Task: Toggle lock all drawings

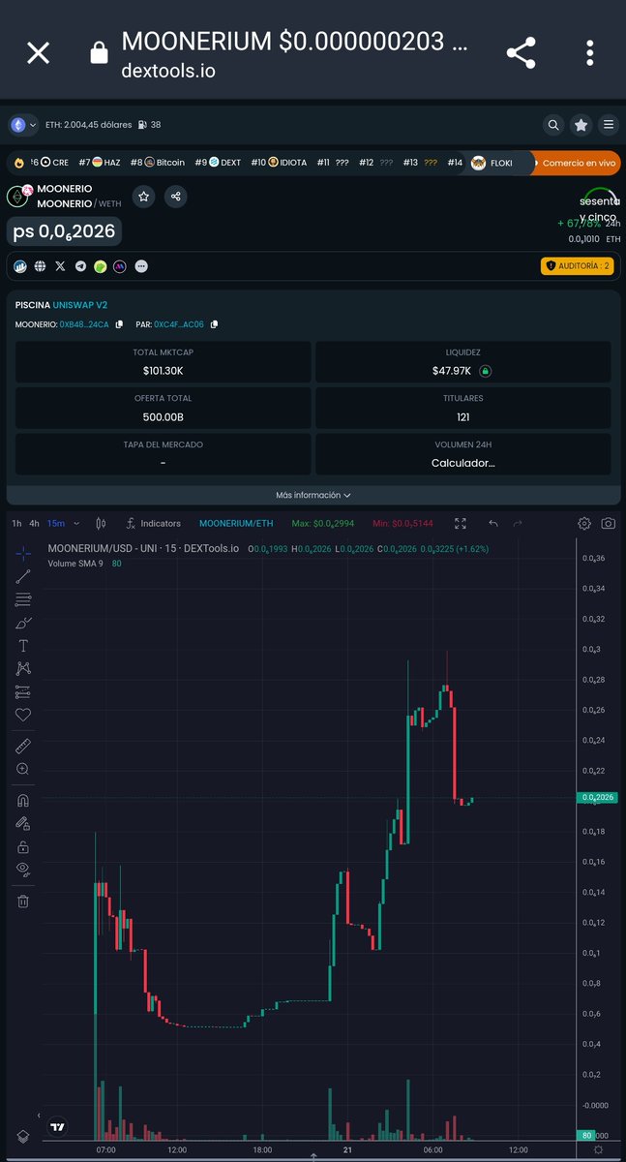Action: pos(23,846)
